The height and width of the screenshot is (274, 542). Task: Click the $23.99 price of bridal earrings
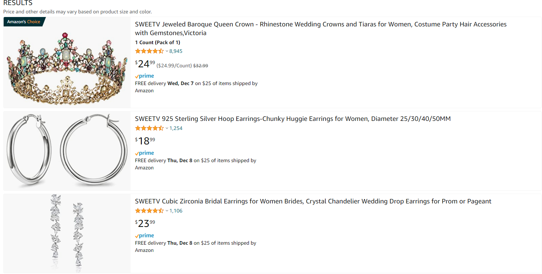pos(145,223)
